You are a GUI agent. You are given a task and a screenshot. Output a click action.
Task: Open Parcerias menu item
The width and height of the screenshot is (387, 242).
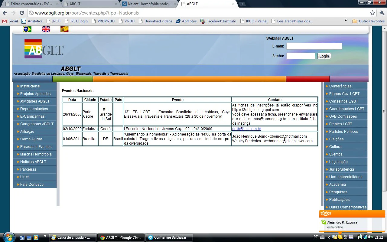[x=34, y=169]
